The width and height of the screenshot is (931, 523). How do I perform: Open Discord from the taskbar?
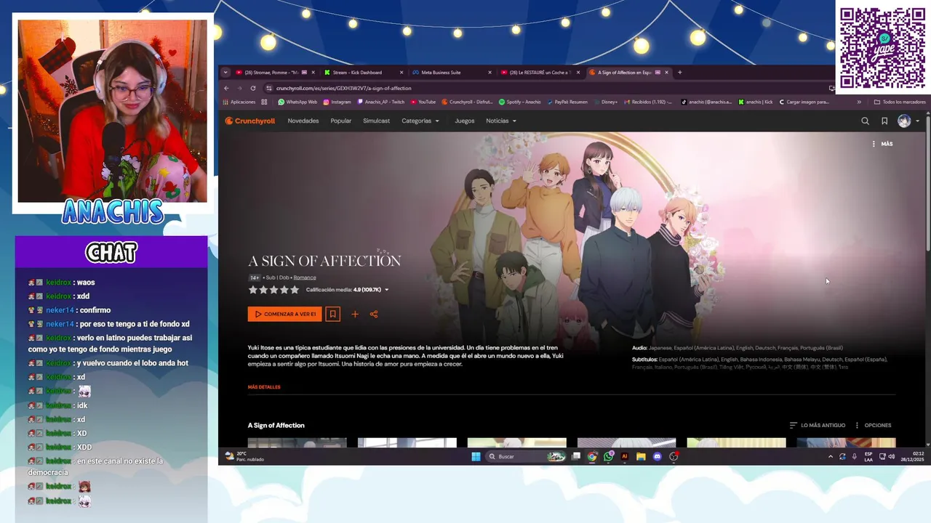(x=658, y=456)
